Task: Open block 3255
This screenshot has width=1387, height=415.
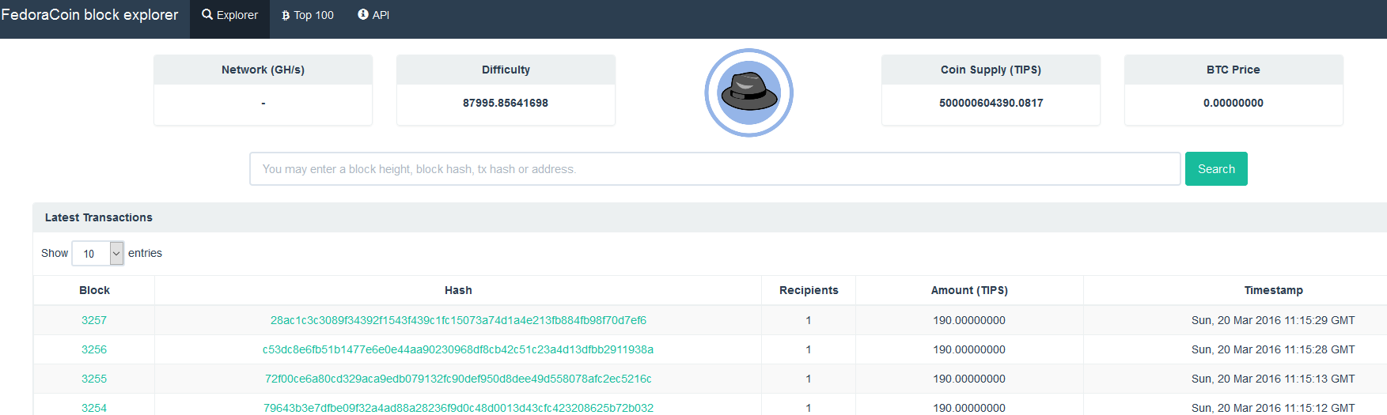Action: 94,379
